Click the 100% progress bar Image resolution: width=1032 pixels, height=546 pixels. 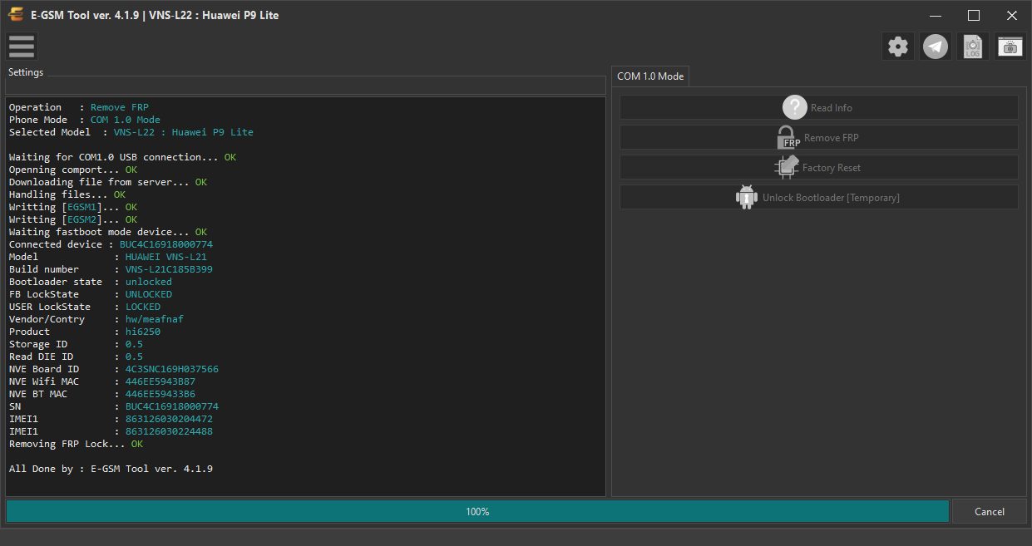477,511
